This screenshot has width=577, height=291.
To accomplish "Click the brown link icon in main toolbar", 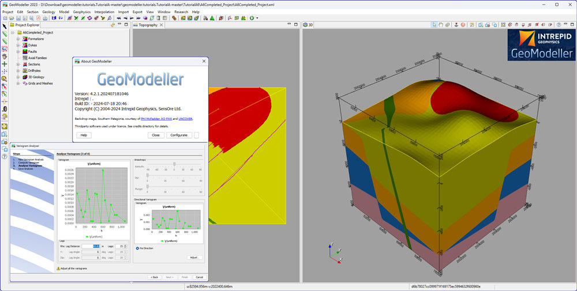I will pos(174,18).
